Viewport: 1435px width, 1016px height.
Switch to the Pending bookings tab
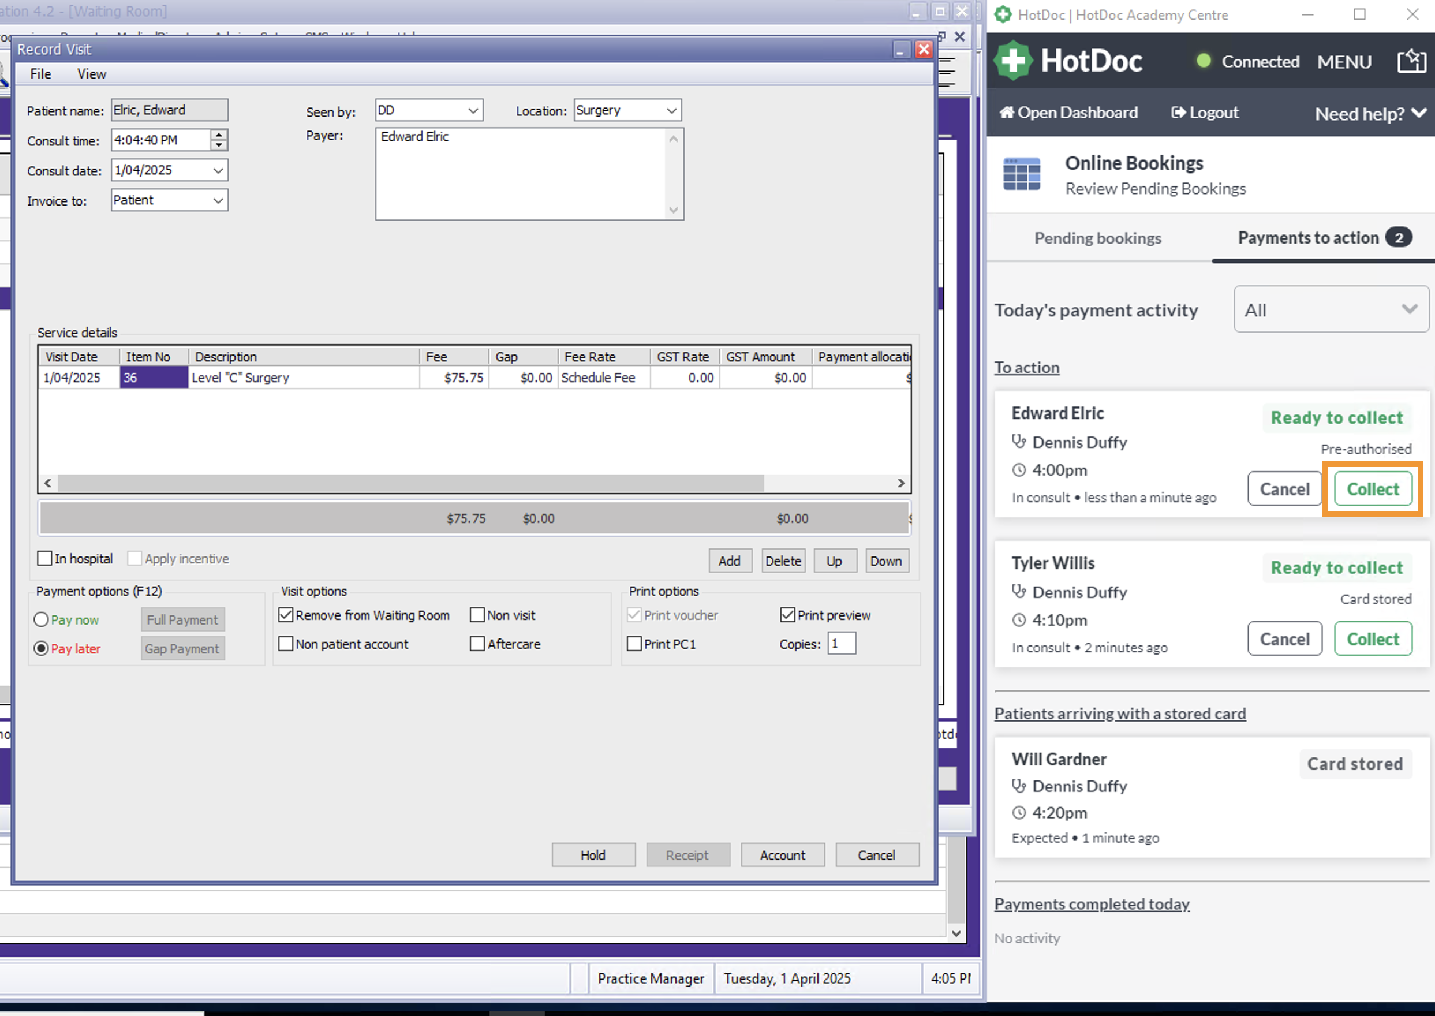[x=1098, y=238]
